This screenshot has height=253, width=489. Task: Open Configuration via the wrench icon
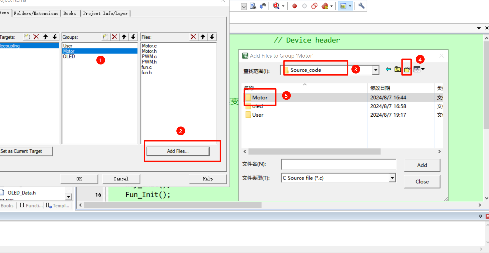361,6
